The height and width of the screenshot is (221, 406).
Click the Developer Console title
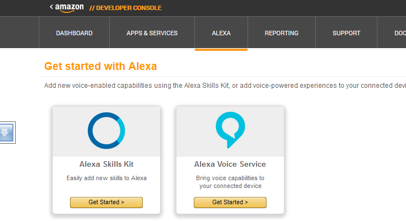pos(125,8)
